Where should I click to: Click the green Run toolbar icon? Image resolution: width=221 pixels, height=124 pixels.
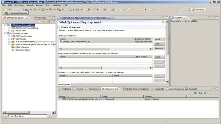click(x=43, y=9)
